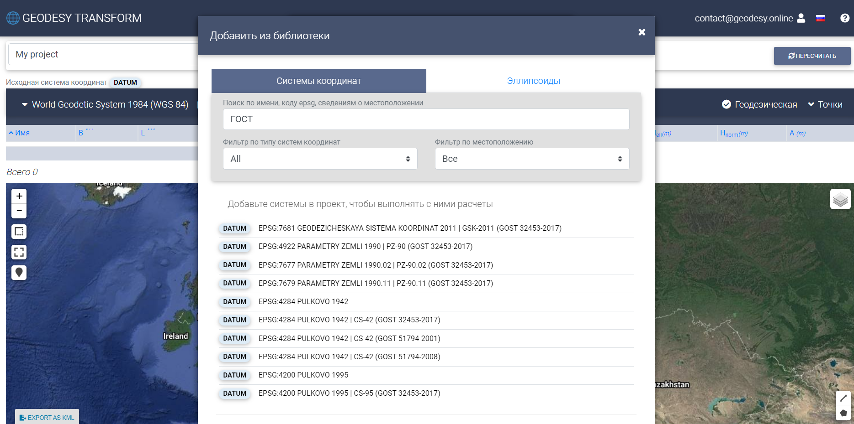Switch language using the Russian flag

pyautogui.click(x=821, y=18)
